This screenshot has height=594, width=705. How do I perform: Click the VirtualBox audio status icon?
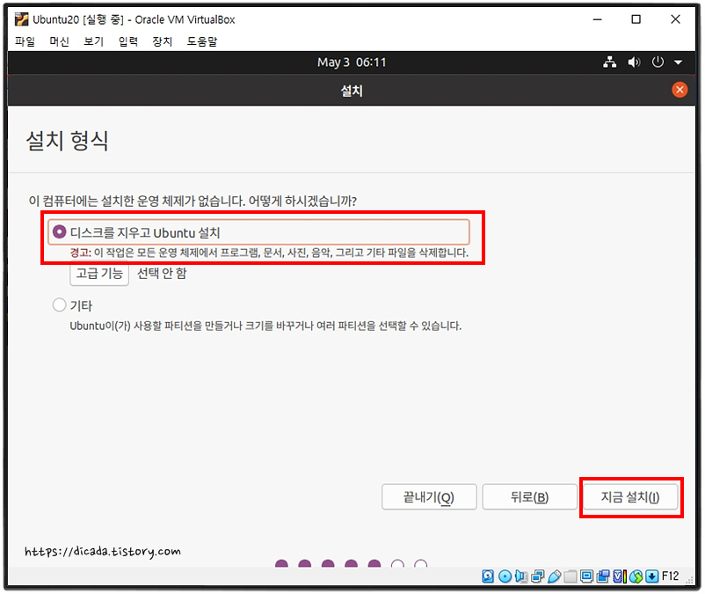pos(521,576)
